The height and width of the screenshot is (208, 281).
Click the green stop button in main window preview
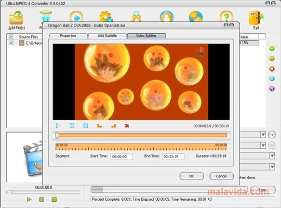point(54,199)
